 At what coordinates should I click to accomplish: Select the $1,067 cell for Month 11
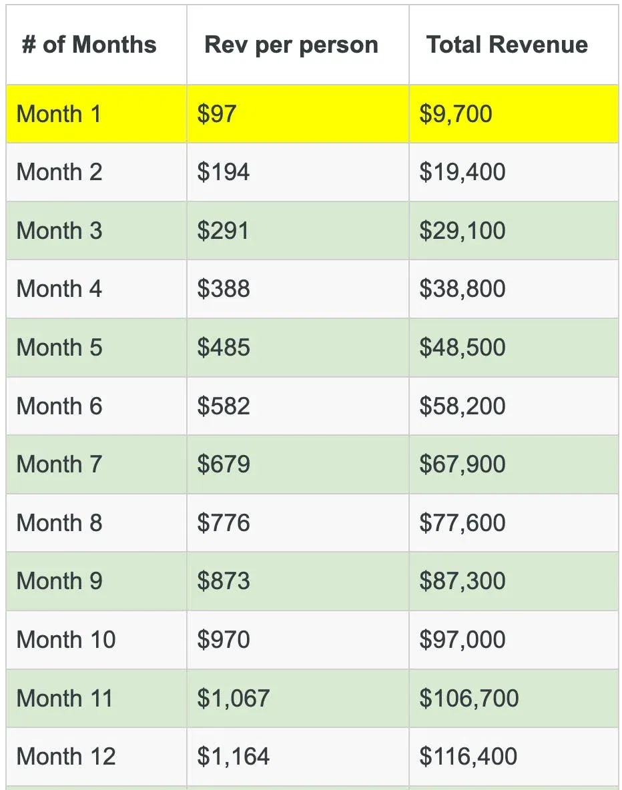pos(298,699)
